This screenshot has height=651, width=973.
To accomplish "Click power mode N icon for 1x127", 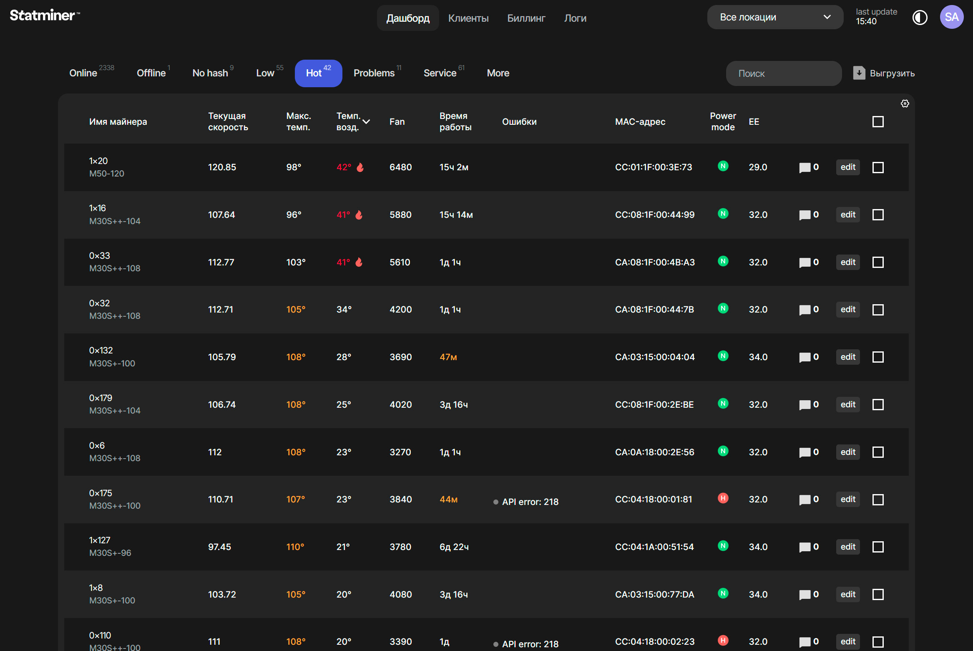I will 723,545.
